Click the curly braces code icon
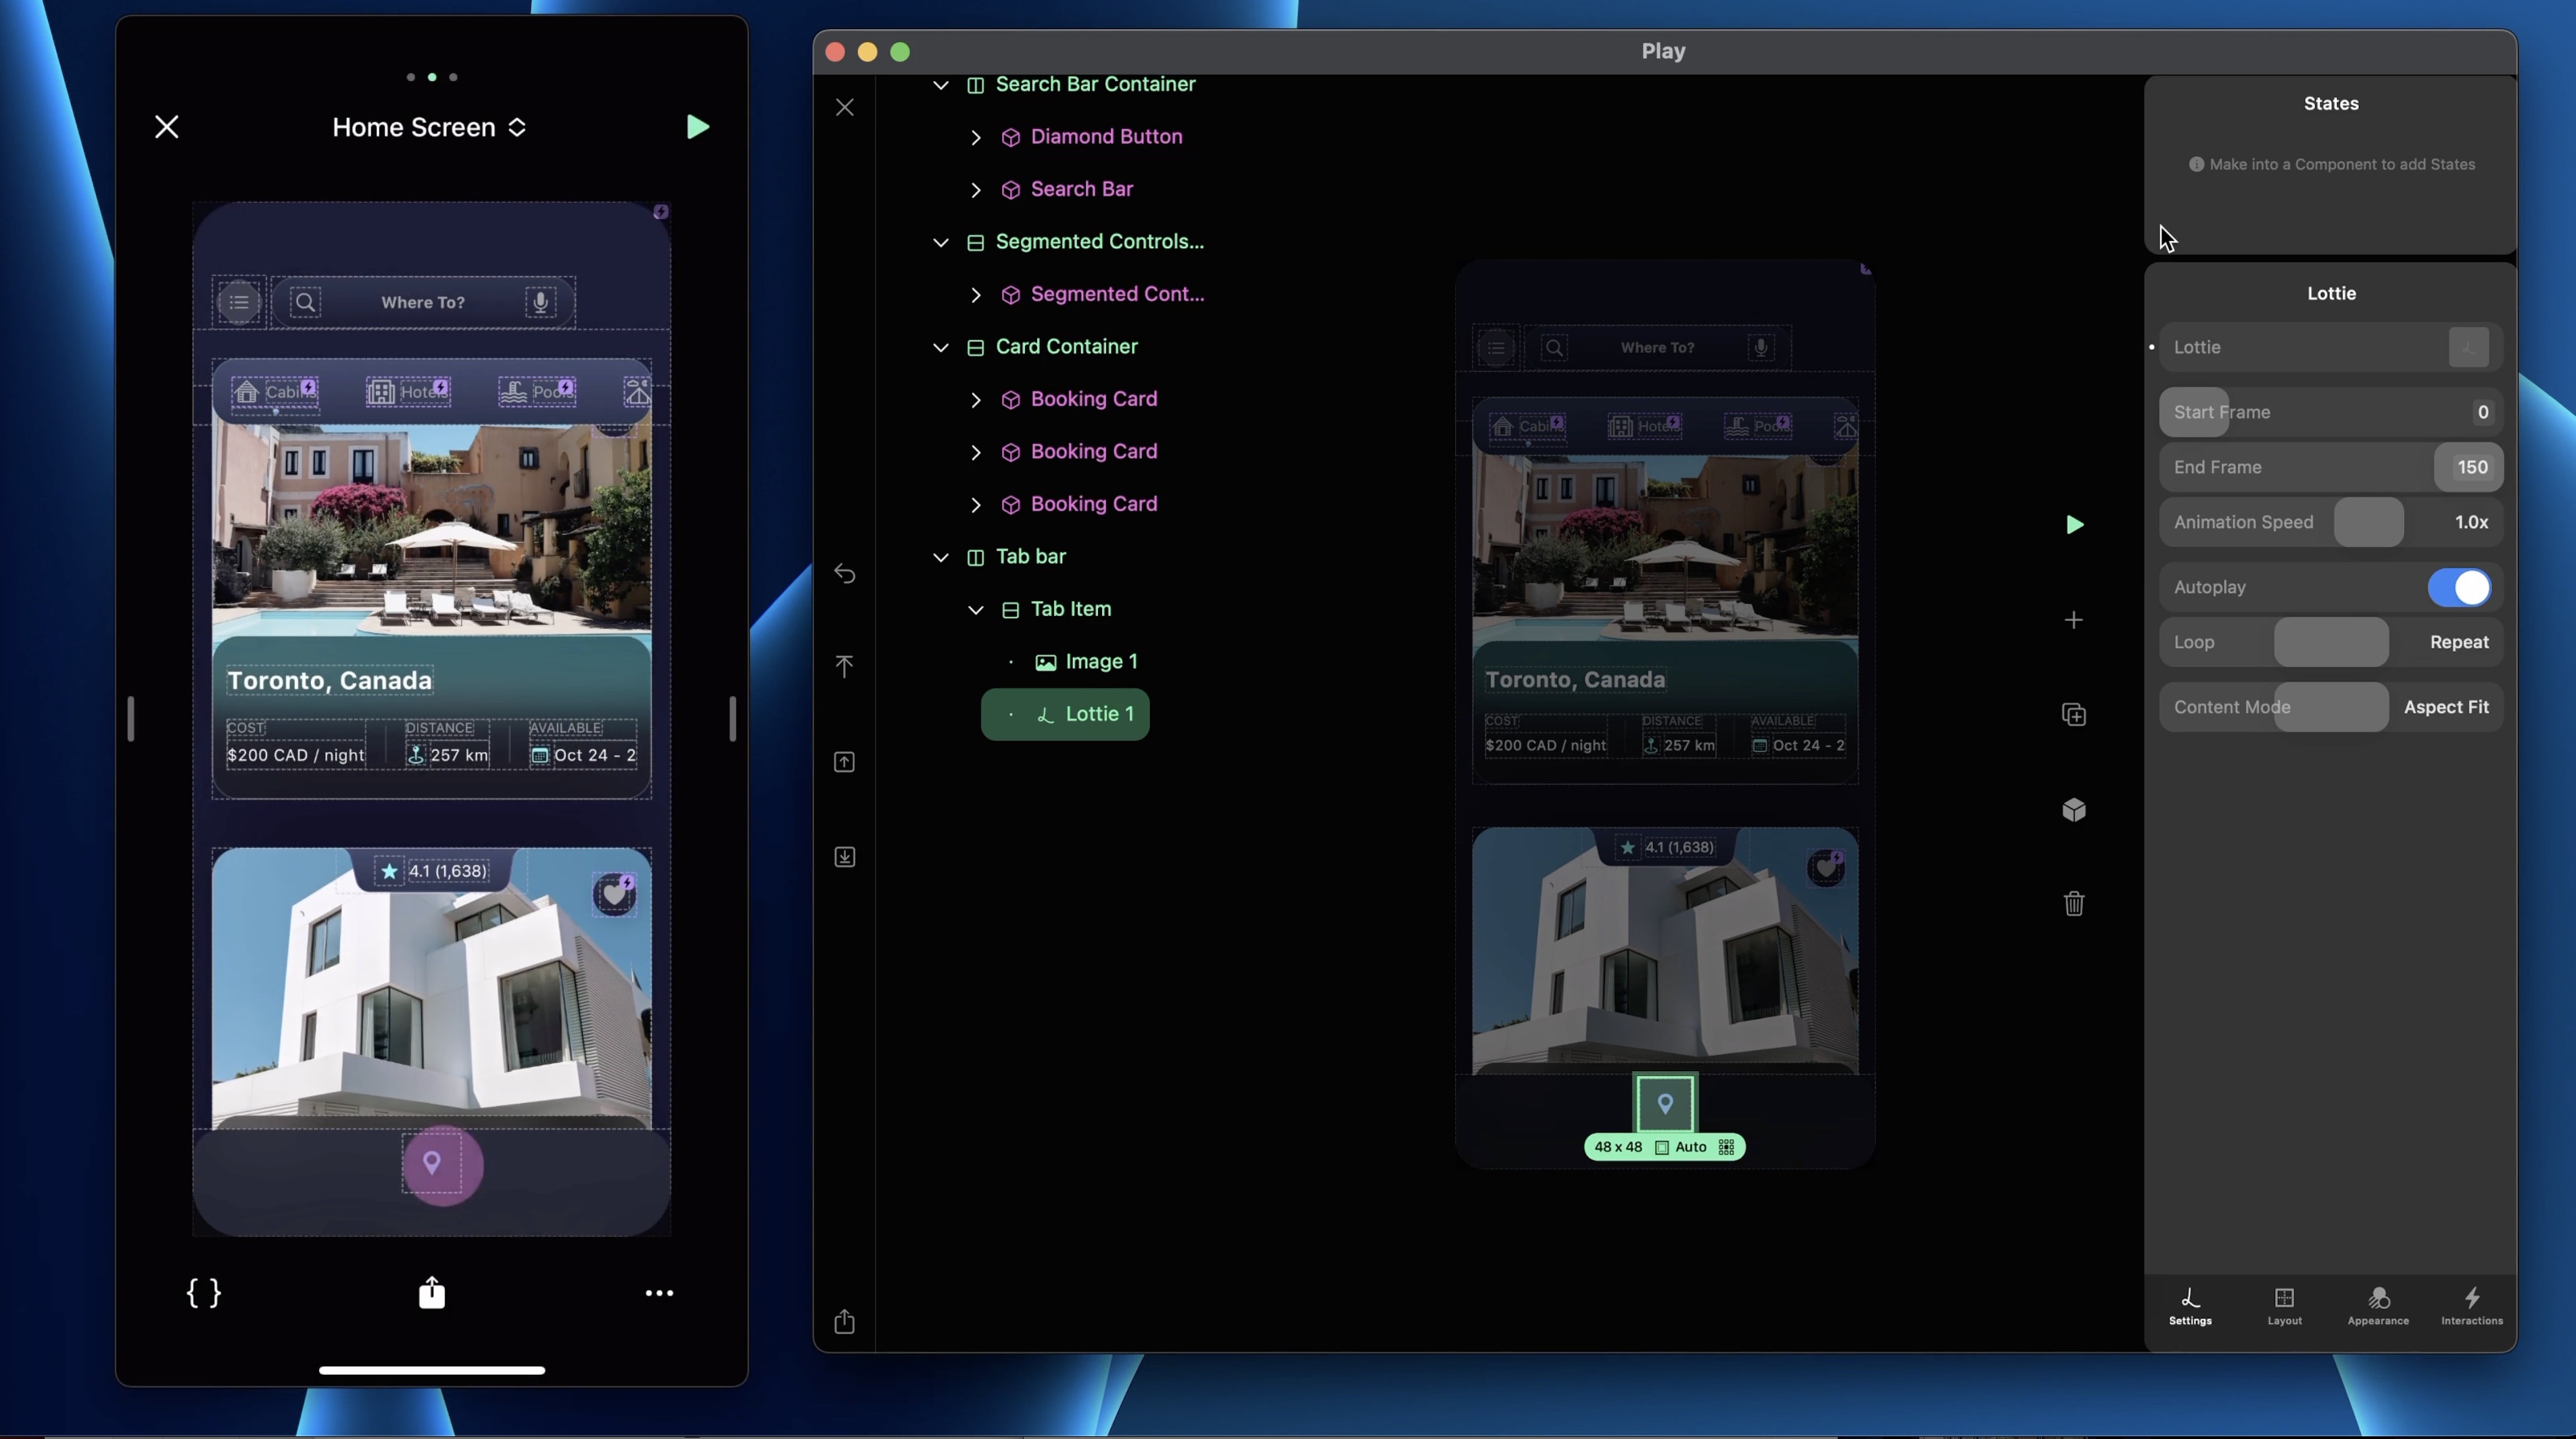 (204, 1293)
